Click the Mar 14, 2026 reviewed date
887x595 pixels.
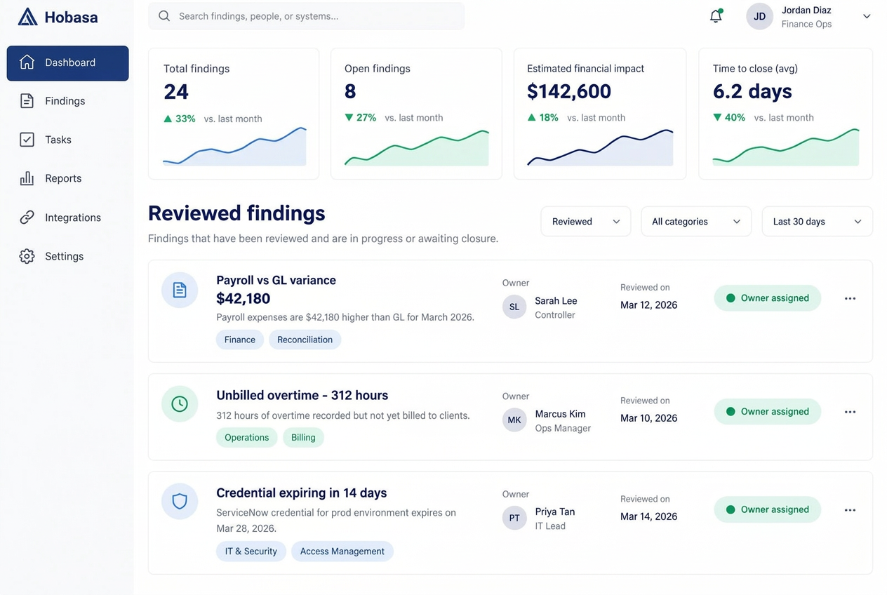click(648, 516)
